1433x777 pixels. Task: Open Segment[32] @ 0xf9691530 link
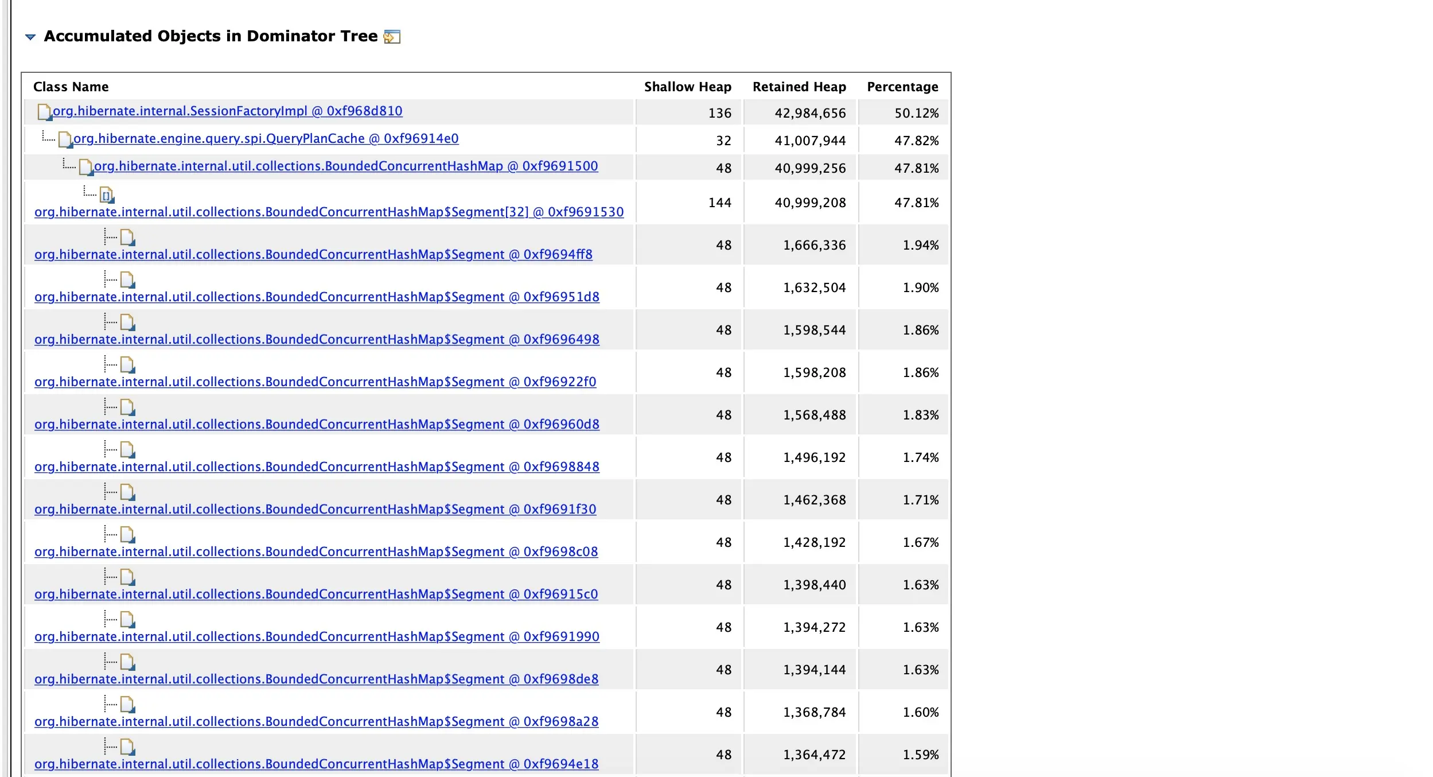pos(329,212)
